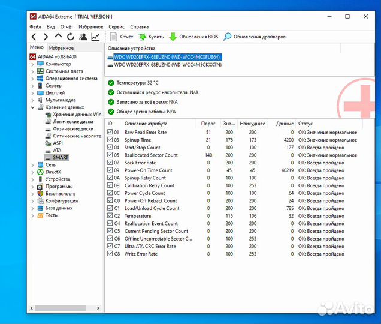This screenshot has width=381, height=324.
Task: Switch to the Меню sidebar tab
Action: click(37, 47)
